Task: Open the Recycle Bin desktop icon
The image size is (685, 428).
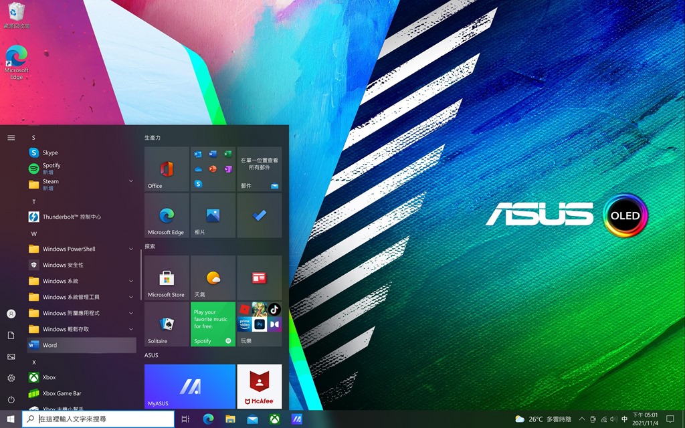Action: 16,15
